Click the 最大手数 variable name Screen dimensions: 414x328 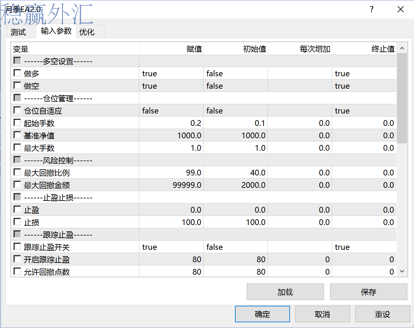[39, 148]
